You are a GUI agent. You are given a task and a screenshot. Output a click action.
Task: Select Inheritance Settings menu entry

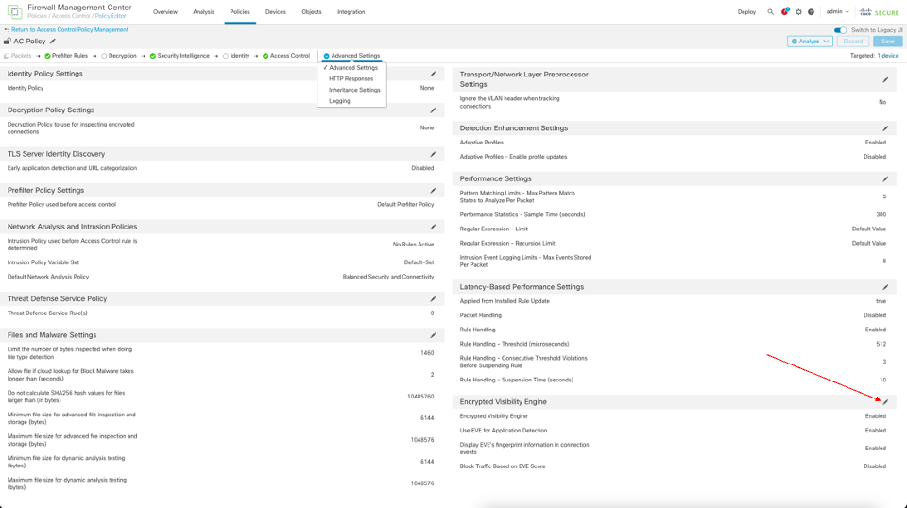point(354,90)
